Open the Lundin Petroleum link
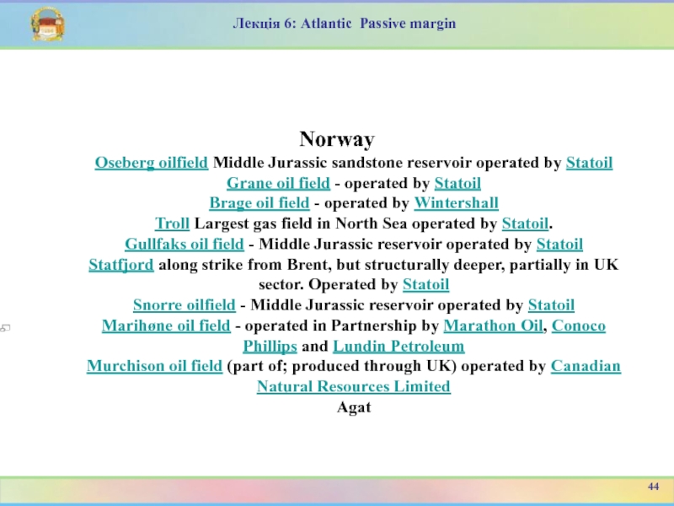 point(399,347)
